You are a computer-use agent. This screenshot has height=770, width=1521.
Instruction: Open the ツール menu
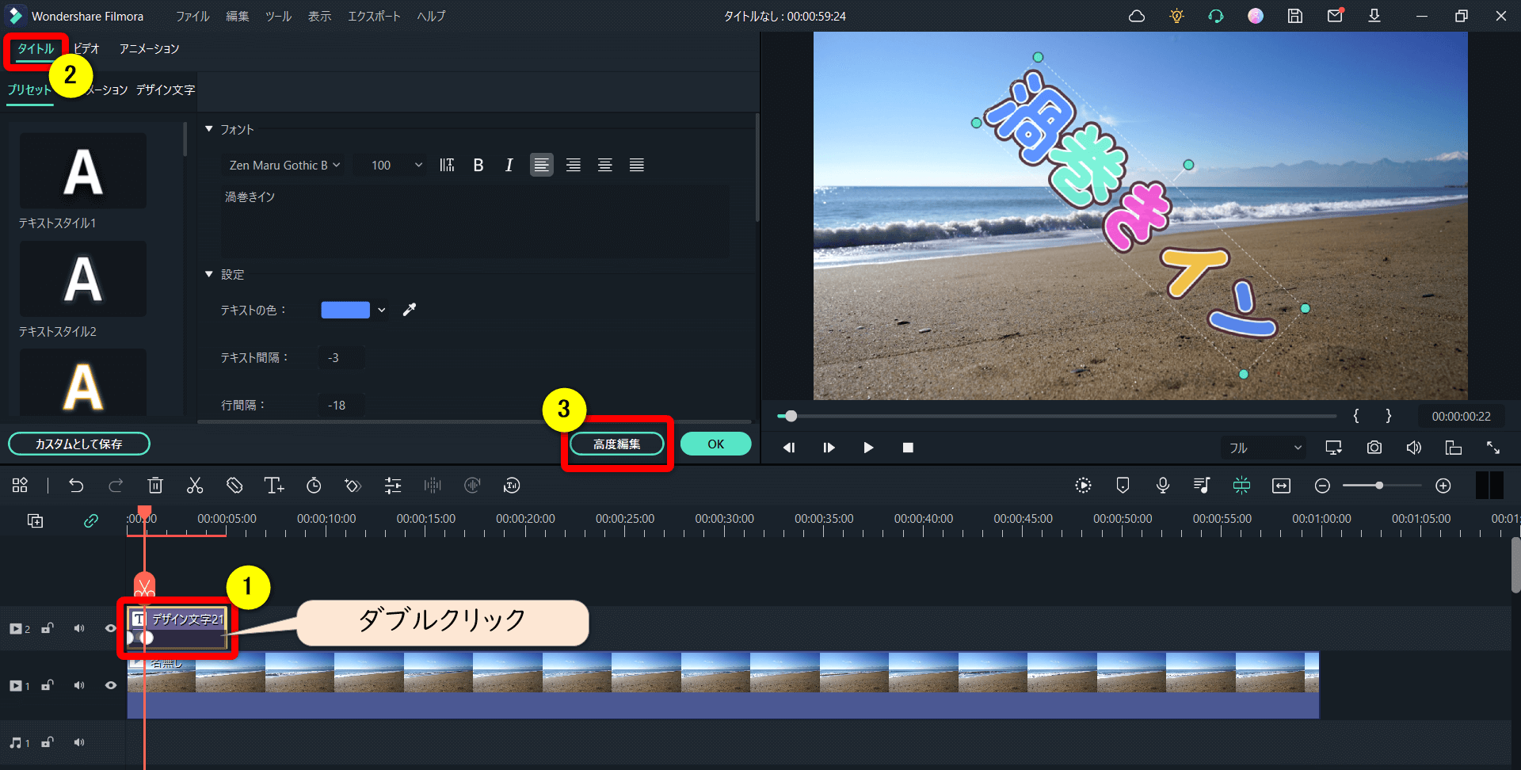click(x=278, y=16)
